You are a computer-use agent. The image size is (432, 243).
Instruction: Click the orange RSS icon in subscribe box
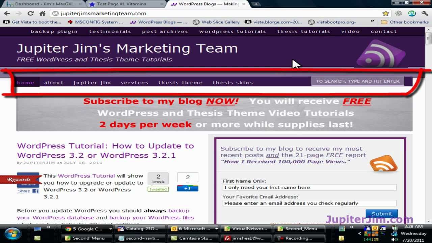tap(383, 163)
